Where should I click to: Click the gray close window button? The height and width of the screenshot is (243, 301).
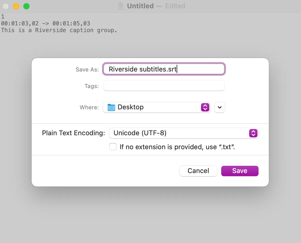pos(6,6)
